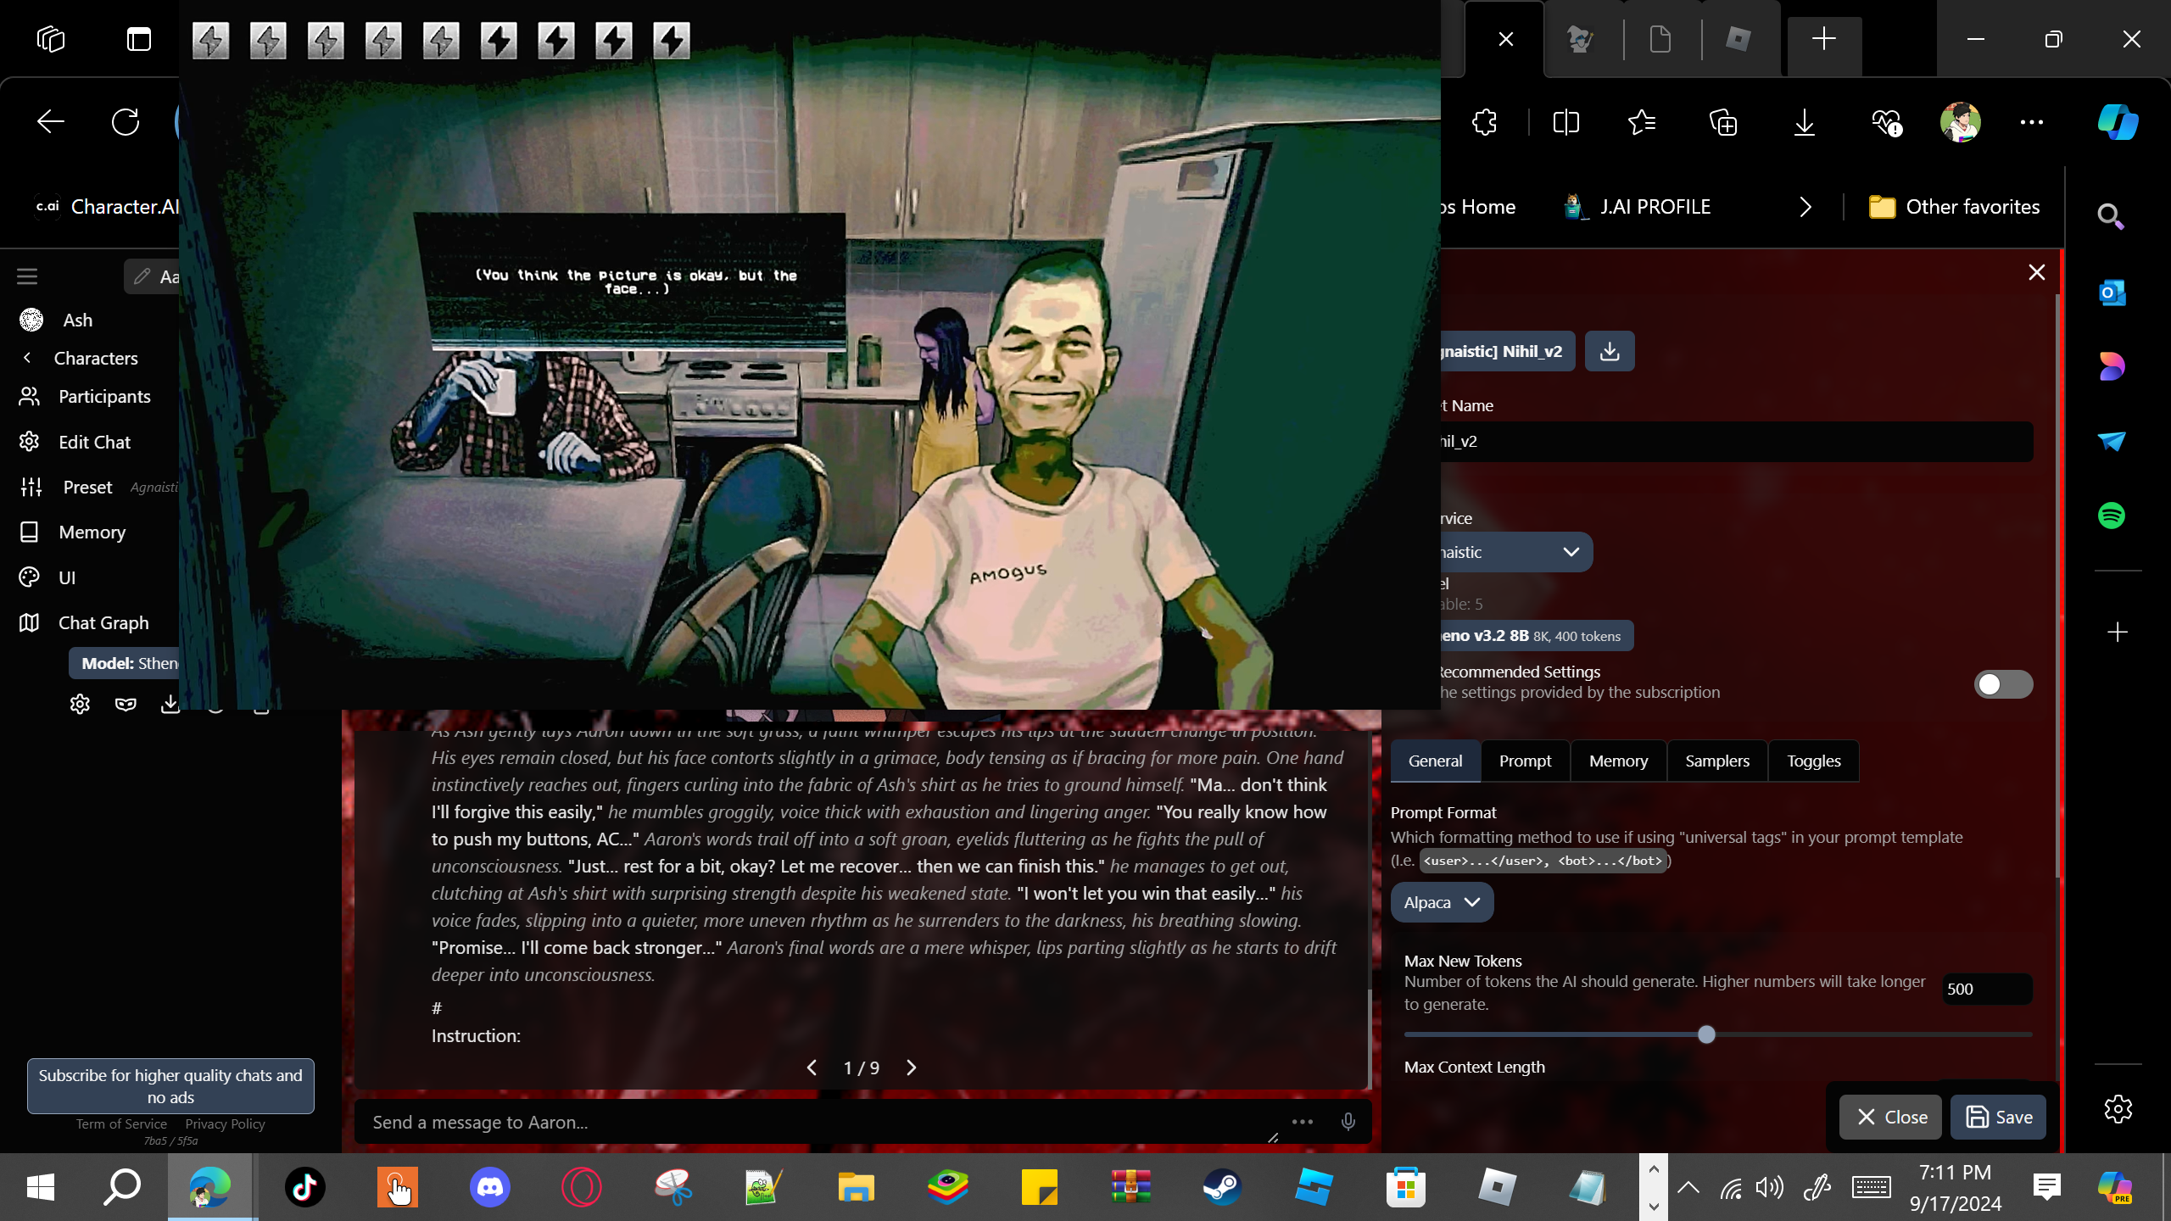2171x1221 pixels.
Task: Open Edge split screen view
Action: [x=1565, y=123]
